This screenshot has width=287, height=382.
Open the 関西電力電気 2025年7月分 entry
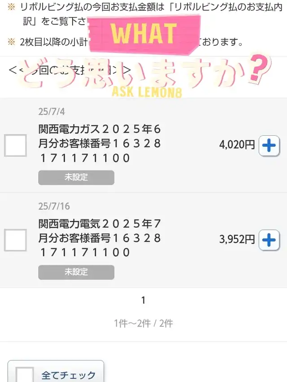pyautogui.click(x=100, y=238)
